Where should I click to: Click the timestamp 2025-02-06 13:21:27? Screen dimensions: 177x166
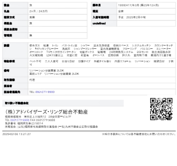[x=17, y=134]
